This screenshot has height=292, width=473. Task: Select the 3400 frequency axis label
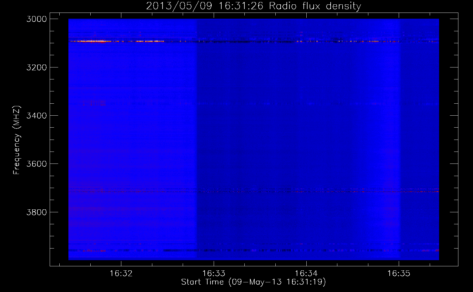(x=37, y=116)
